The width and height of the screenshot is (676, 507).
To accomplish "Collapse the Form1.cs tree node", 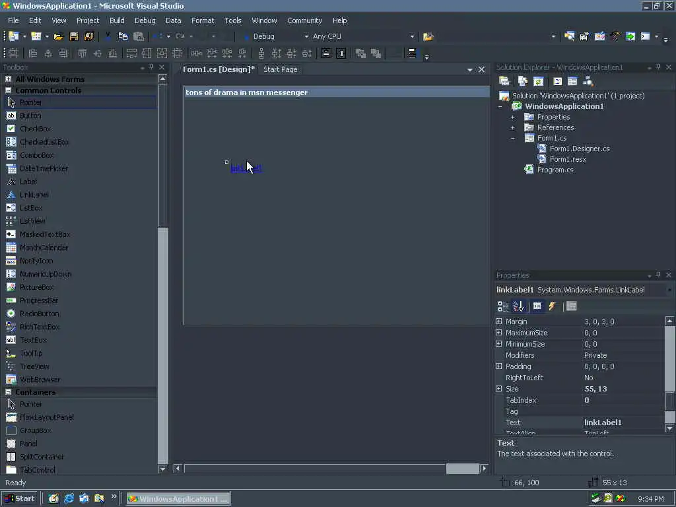I will coord(512,139).
